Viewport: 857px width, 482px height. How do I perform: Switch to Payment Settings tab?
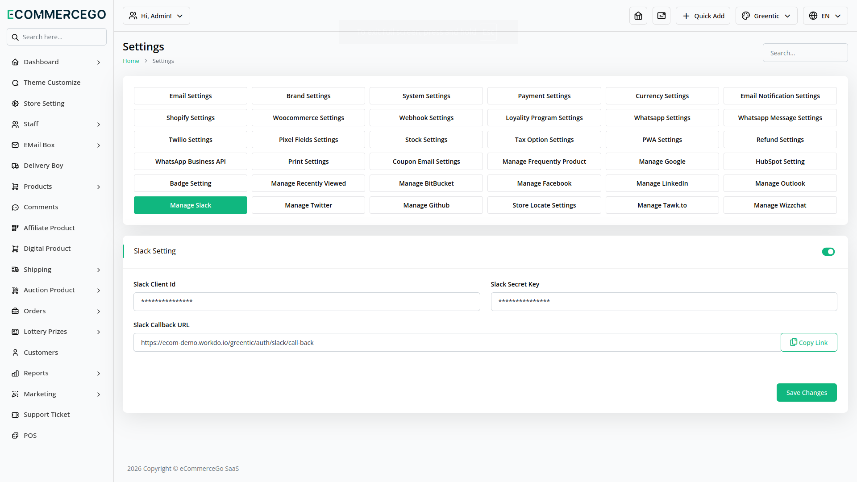[544, 96]
